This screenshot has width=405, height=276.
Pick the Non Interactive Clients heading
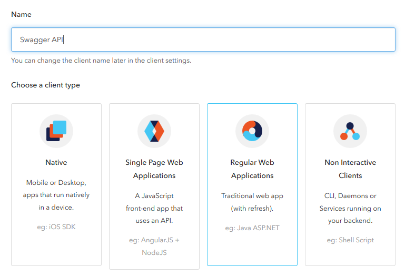pyautogui.click(x=350, y=169)
